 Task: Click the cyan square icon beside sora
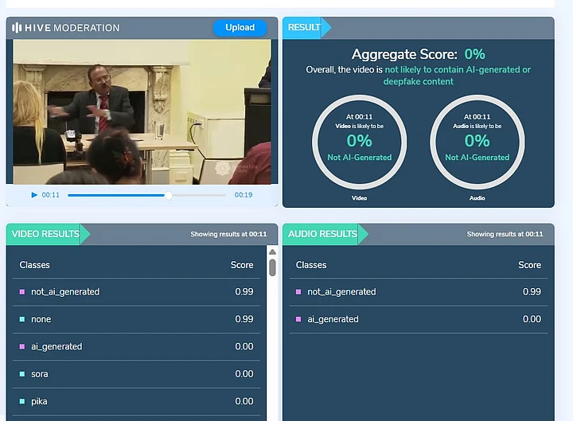(x=22, y=374)
